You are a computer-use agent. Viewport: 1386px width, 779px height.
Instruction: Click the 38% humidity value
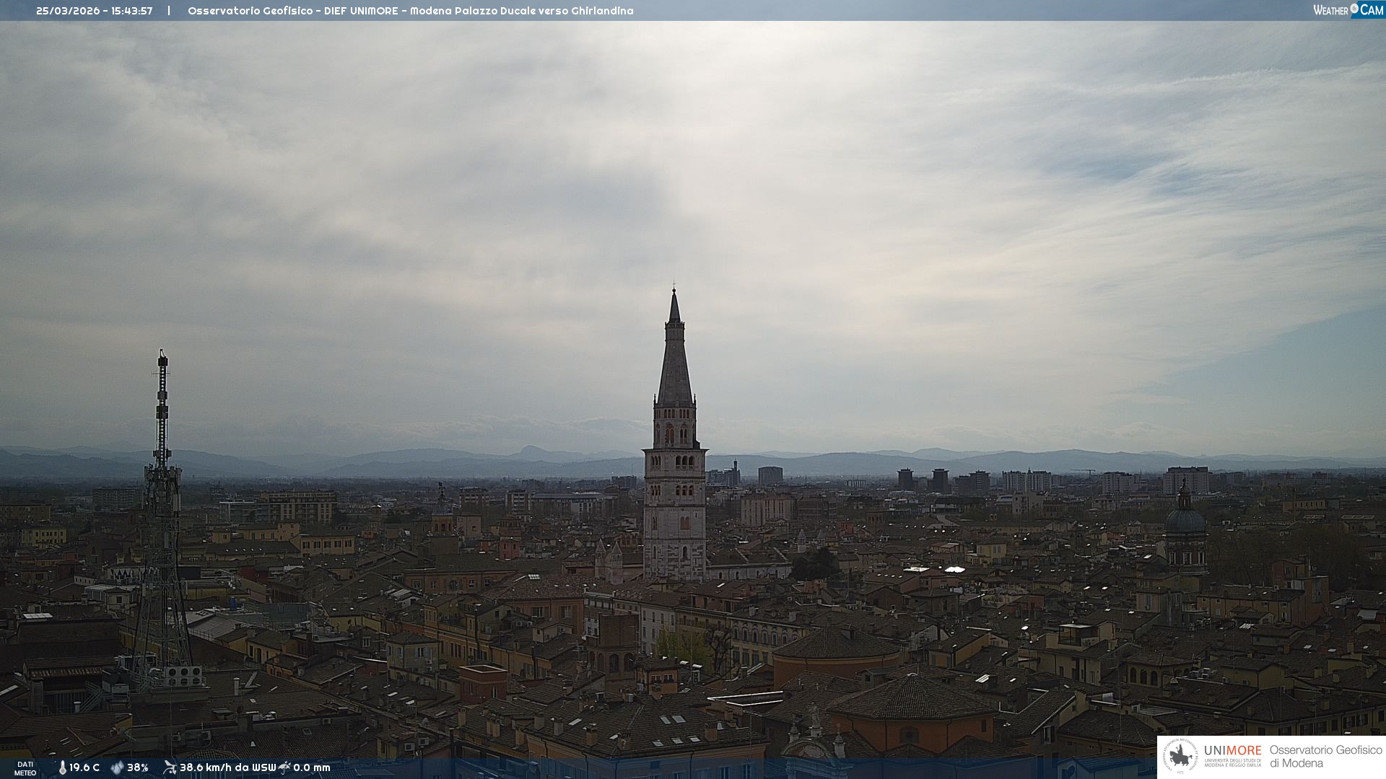pos(138,767)
